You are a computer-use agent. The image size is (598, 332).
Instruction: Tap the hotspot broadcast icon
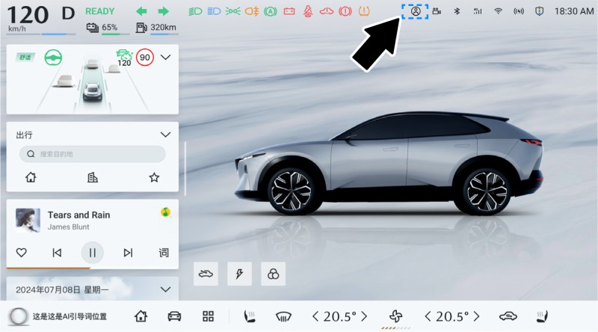pyautogui.click(x=518, y=11)
